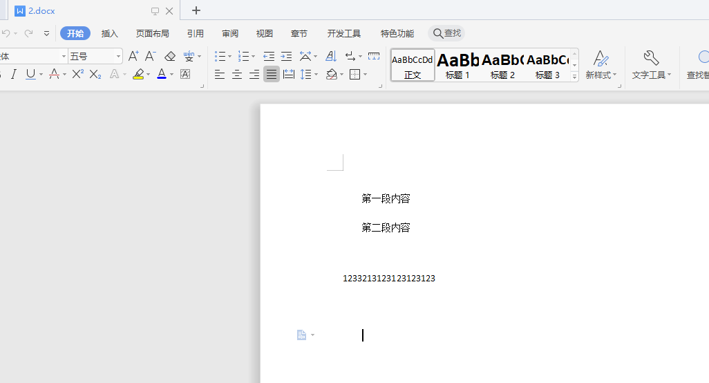Align paragraph to the left

click(220, 74)
